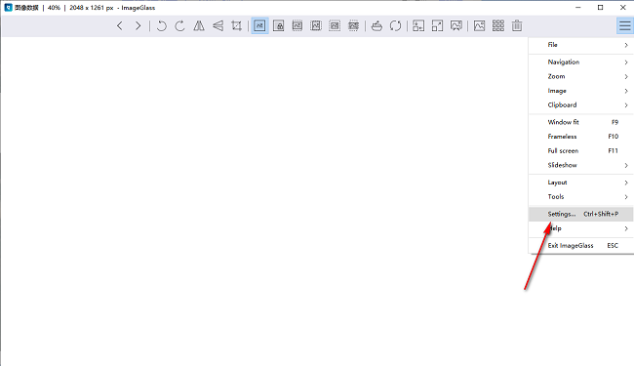Toggle the hamburger main menu button
Image resolution: width=634 pixels, height=366 pixels.
coord(624,26)
